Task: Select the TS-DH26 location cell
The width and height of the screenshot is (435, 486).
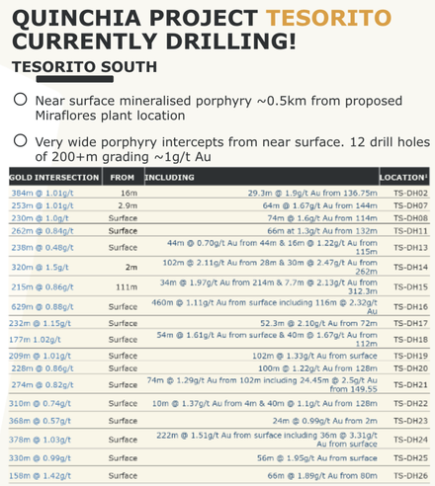Action: point(410,476)
